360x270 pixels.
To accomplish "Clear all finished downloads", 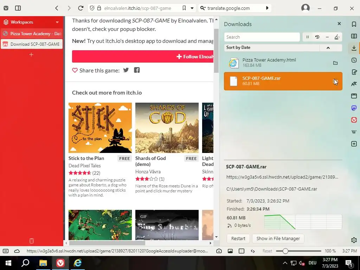I will 337,37.
